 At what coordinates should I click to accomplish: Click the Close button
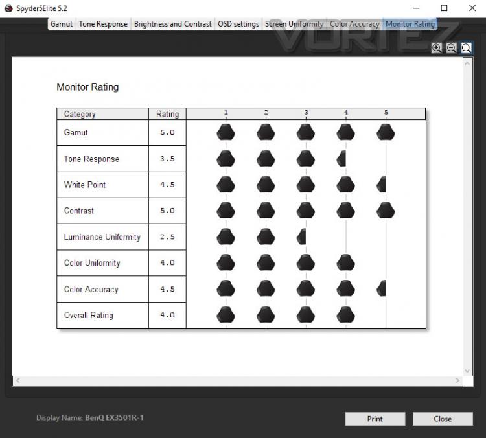[x=443, y=419]
